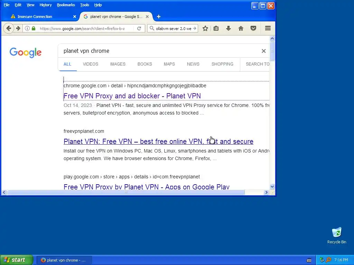Open the Help menu
The height and width of the screenshot is (265, 354).
pyautogui.click(x=98, y=5)
